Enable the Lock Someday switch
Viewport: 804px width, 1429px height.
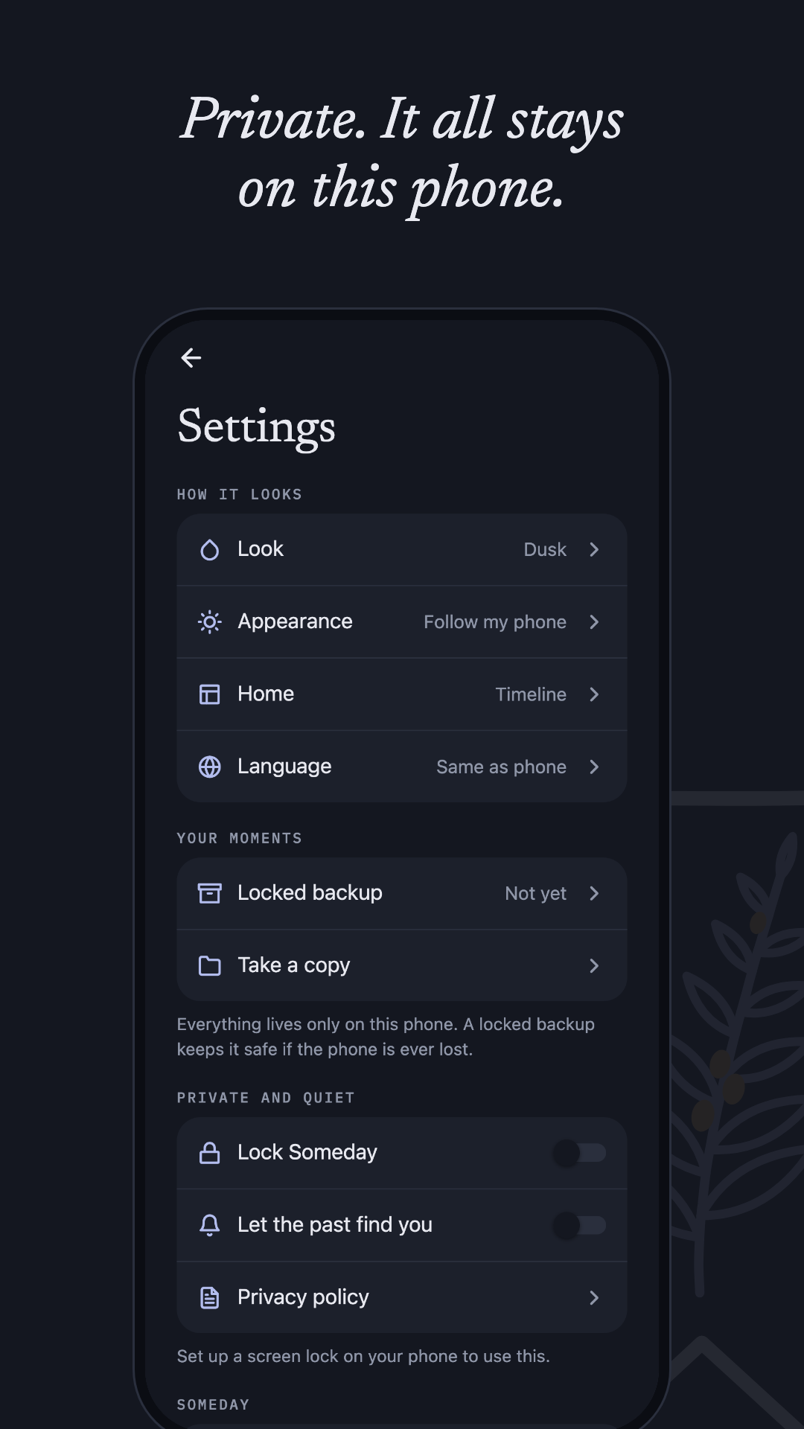579,1153
